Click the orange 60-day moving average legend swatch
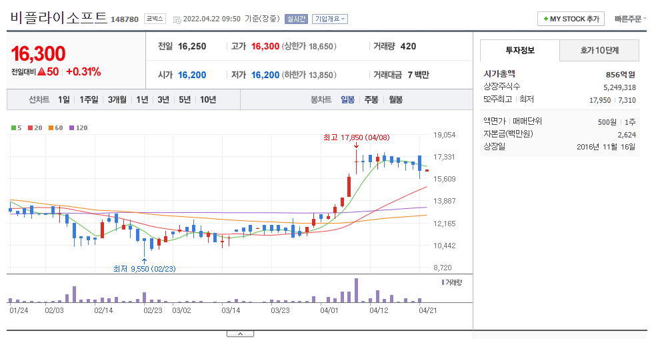 click(51, 128)
